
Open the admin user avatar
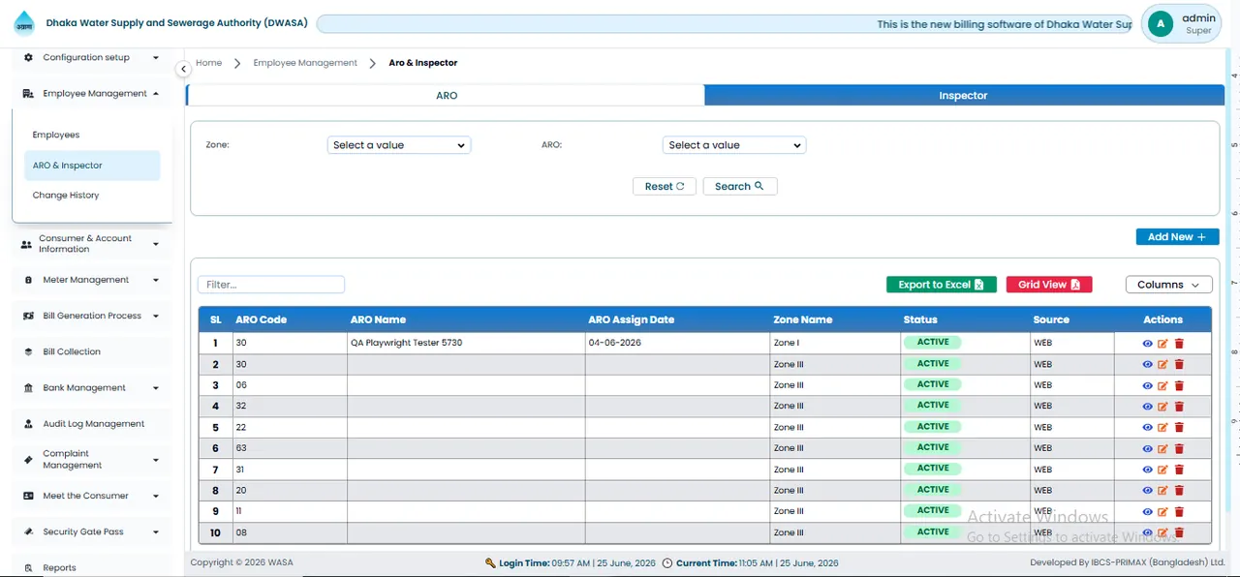[x=1162, y=24]
